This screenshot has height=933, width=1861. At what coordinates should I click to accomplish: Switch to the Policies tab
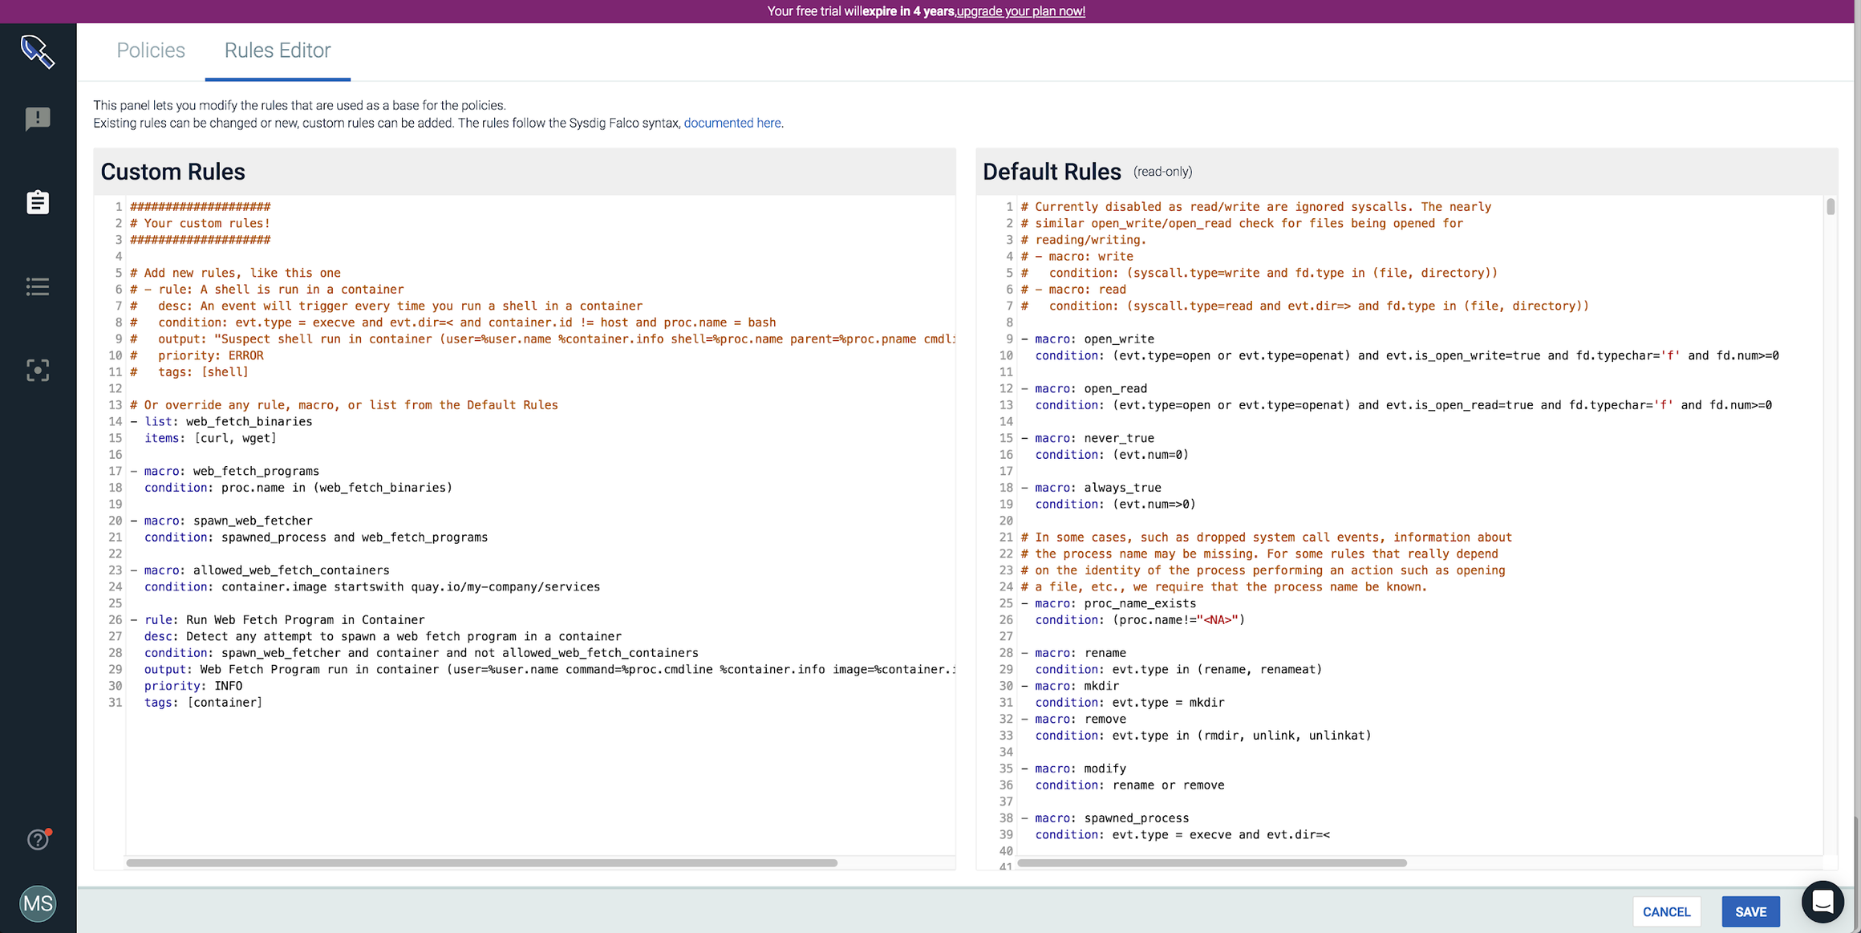coord(151,51)
